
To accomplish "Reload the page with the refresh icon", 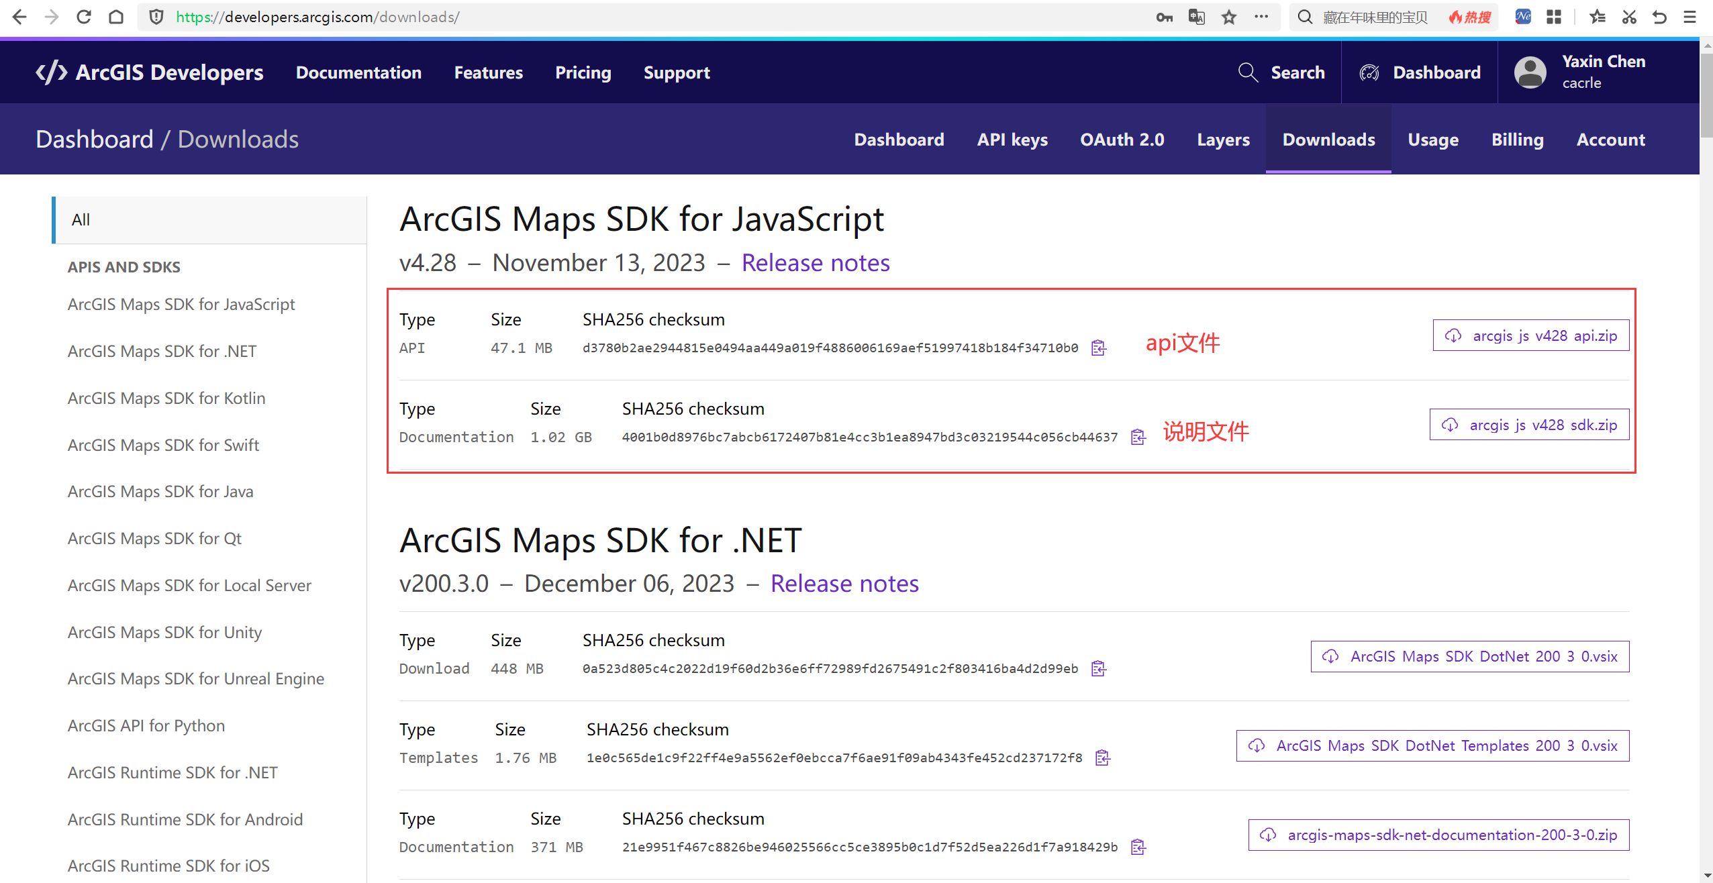I will point(84,17).
